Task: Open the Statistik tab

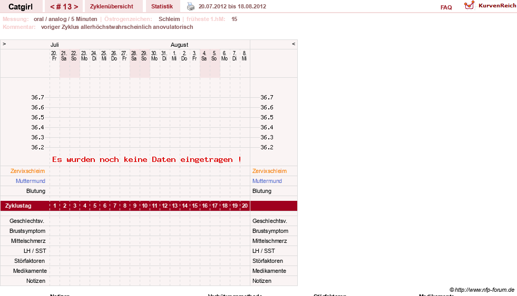Action: (x=162, y=6)
